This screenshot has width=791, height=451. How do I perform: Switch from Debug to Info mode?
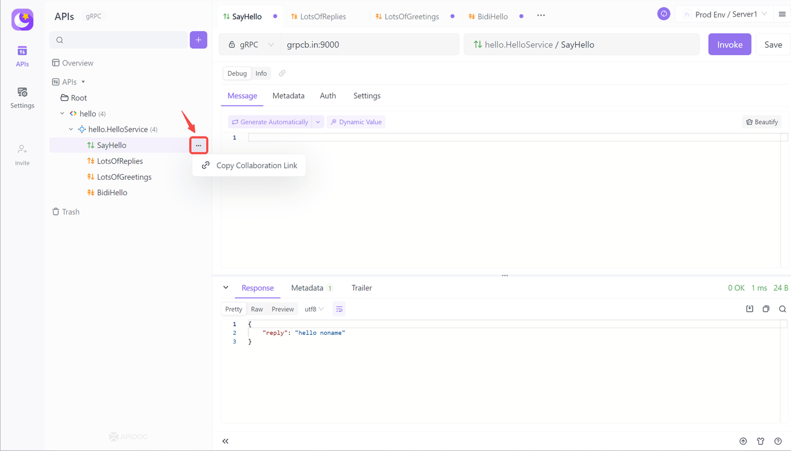[x=261, y=73]
